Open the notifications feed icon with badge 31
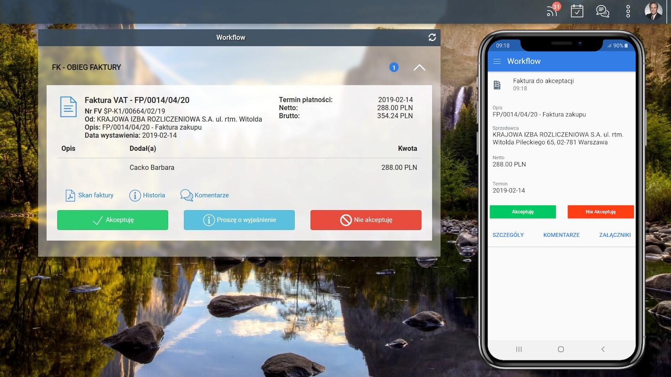This screenshot has width=671, height=377. 553,10
